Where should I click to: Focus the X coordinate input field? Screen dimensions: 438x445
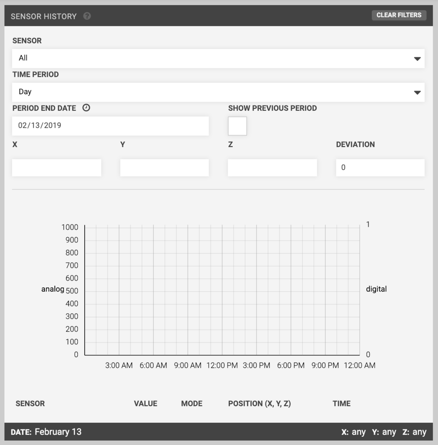coord(56,167)
